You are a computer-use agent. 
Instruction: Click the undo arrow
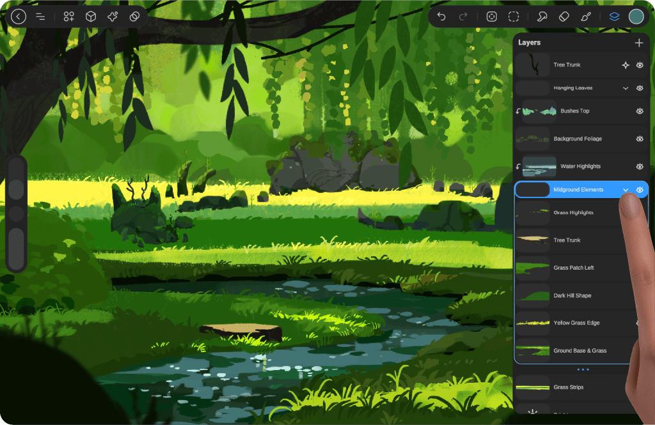pyautogui.click(x=441, y=17)
